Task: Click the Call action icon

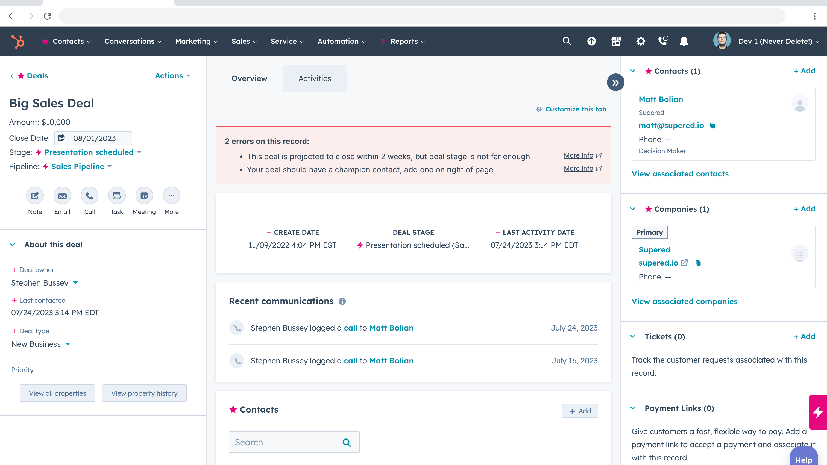Action: [90, 195]
